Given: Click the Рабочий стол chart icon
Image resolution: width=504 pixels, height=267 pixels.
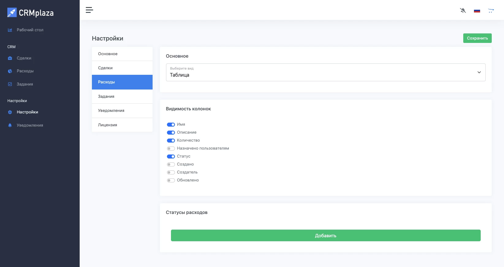Looking at the screenshot, I should click(10, 30).
